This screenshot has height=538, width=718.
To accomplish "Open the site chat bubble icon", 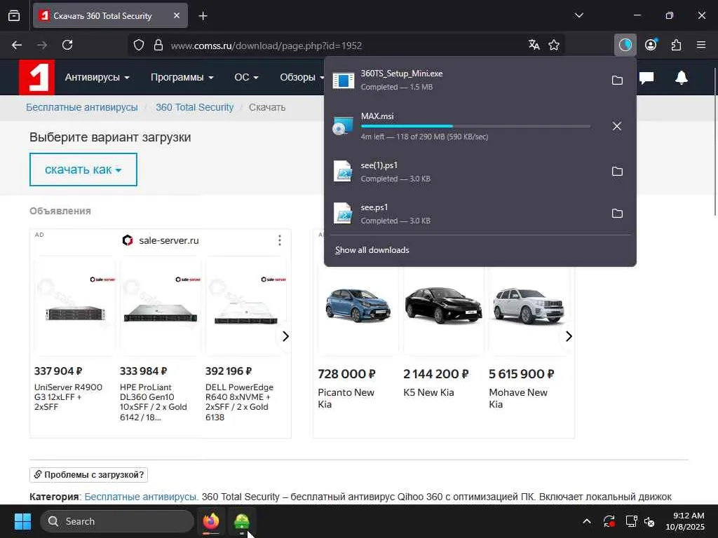I will (646, 78).
